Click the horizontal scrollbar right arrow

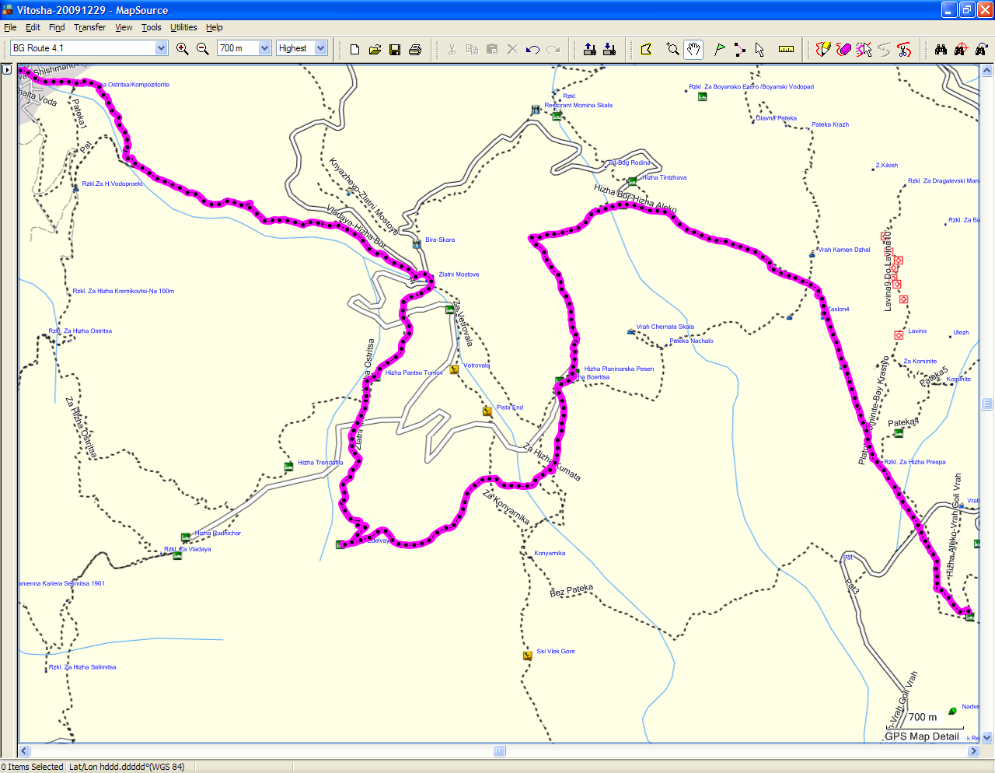pyautogui.click(x=973, y=750)
